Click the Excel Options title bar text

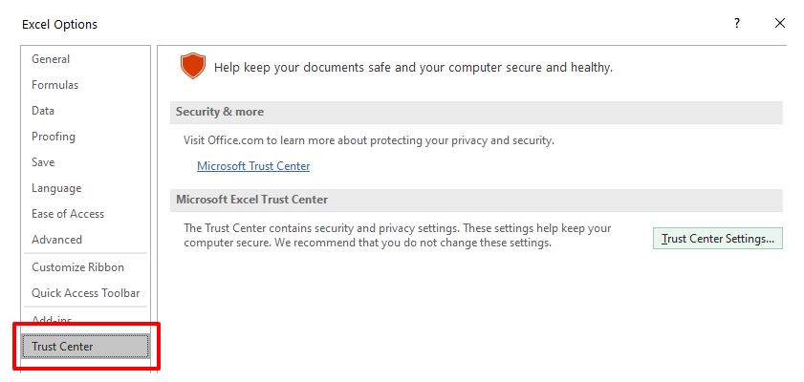point(59,24)
